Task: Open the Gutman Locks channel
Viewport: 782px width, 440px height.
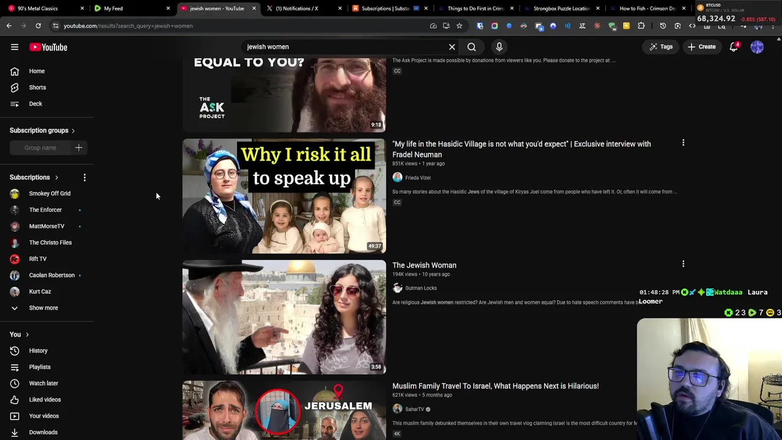Action: [421, 288]
